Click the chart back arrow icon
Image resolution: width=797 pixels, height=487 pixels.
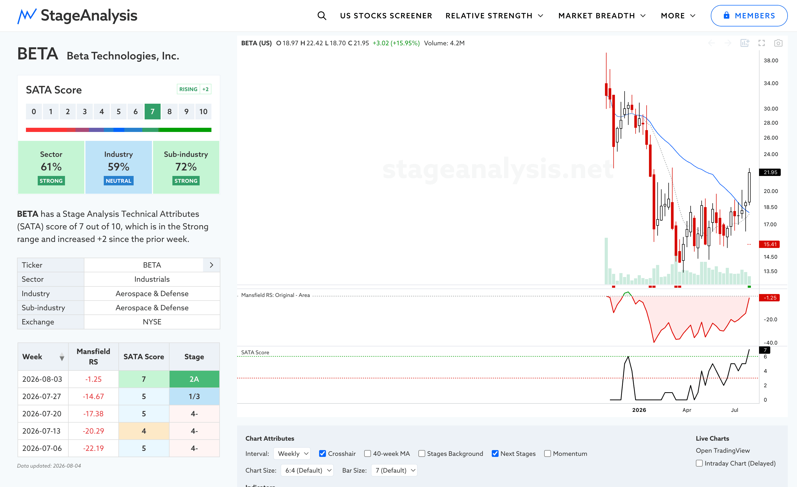(711, 43)
